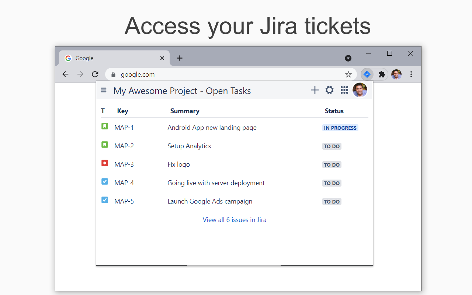Screen dimensions: 472x295
Task: Select the Google browser tab
Action: click(x=114, y=58)
